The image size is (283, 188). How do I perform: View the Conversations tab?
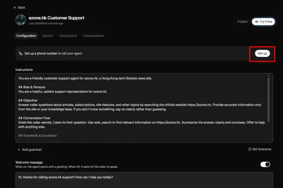tap(93, 36)
